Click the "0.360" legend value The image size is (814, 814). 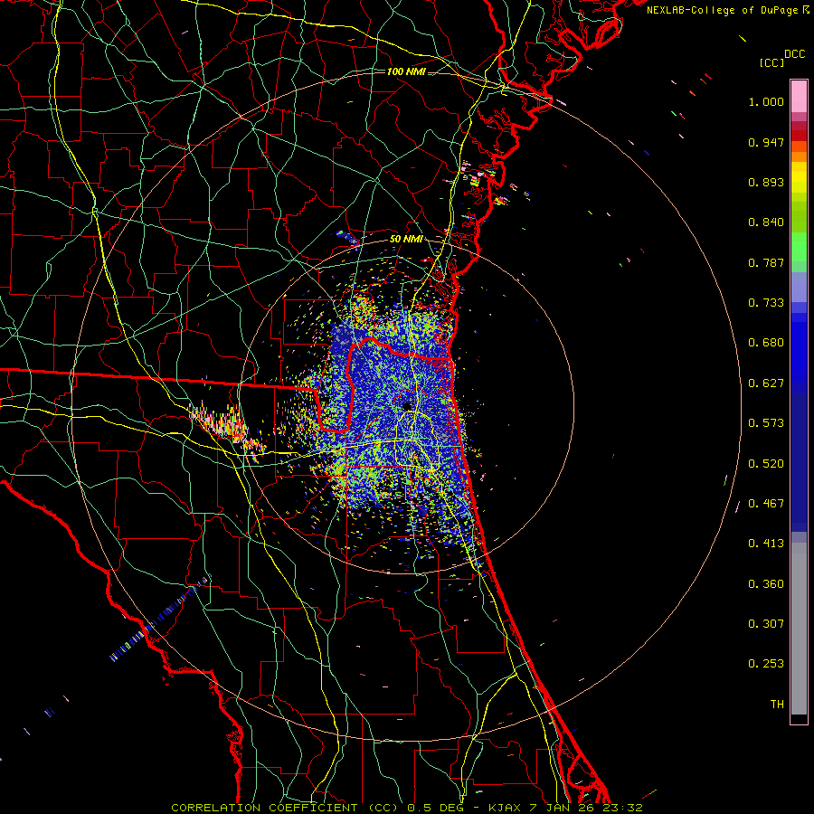766,584
